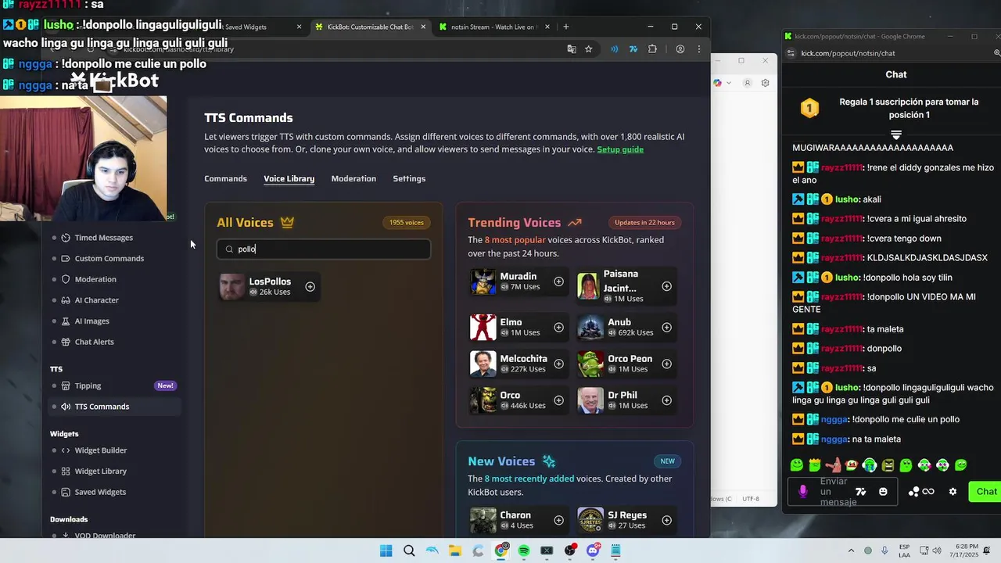
Task: Open Spotify from the taskbar
Action: click(524, 550)
